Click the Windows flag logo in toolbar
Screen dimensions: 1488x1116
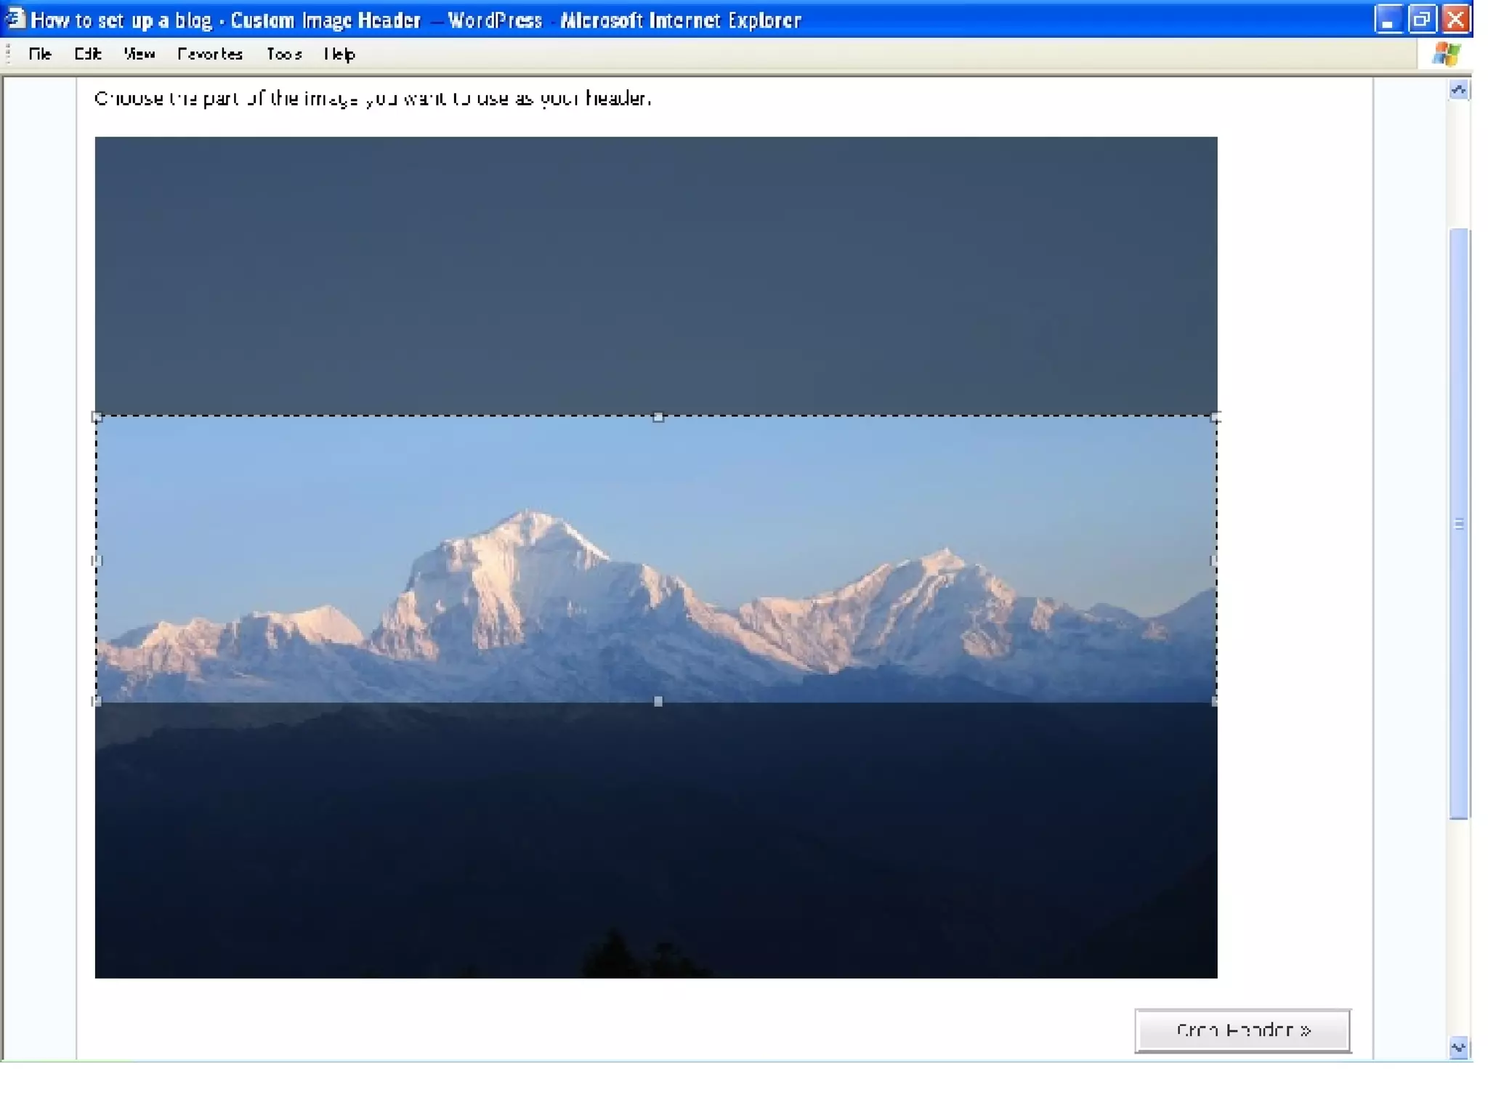click(x=1446, y=54)
